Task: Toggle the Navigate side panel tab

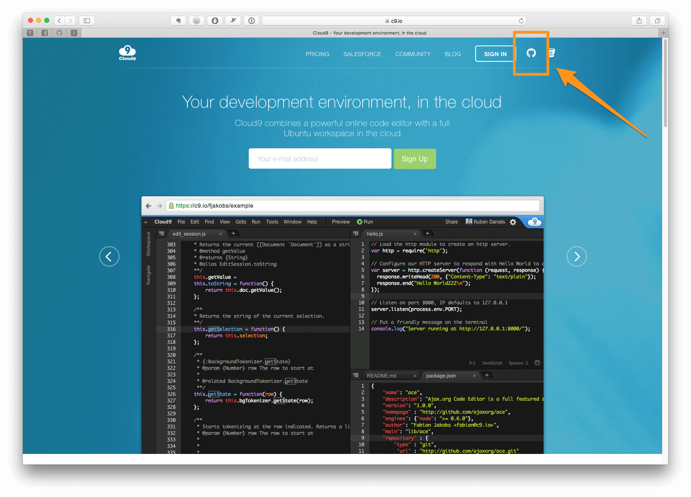Action: click(148, 275)
